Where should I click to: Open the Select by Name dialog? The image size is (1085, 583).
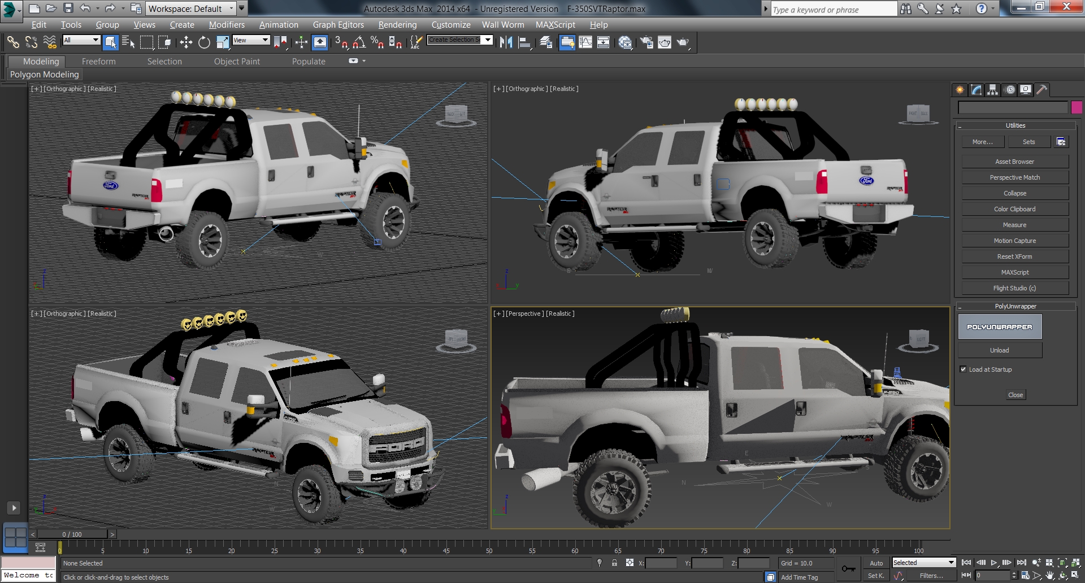(128, 42)
